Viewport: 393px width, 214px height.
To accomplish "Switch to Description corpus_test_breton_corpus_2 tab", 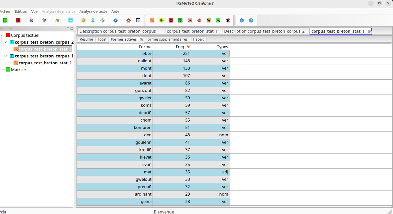I will pyautogui.click(x=264, y=31).
